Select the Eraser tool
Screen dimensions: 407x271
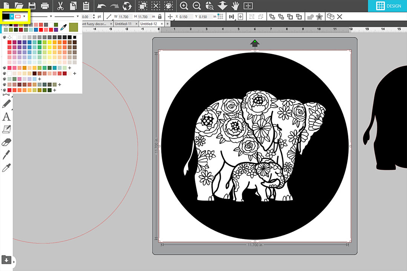6,142
